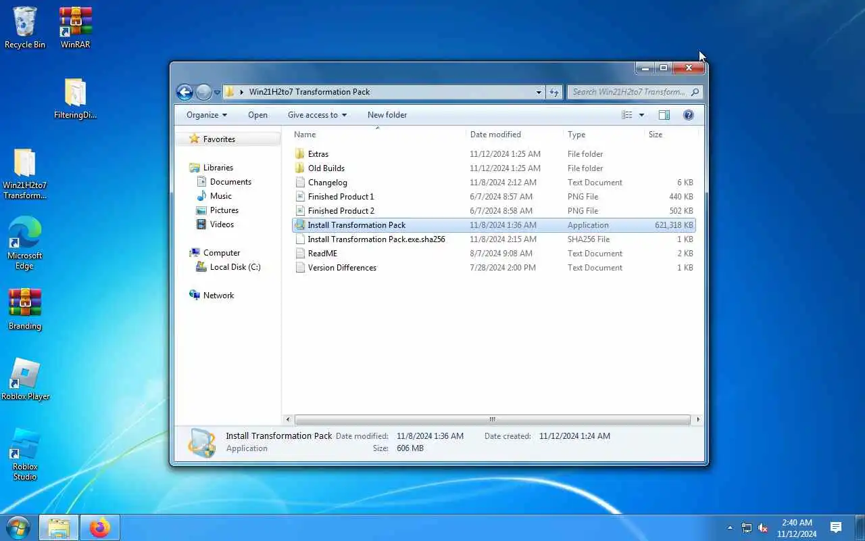Click the Old Builds folder icon
This screenshot has width=865, height=541.
coord(300,168)
